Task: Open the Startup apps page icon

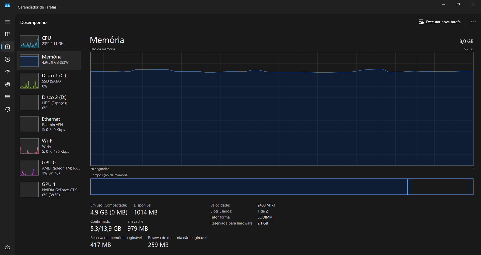Action: tap(8, 72)
